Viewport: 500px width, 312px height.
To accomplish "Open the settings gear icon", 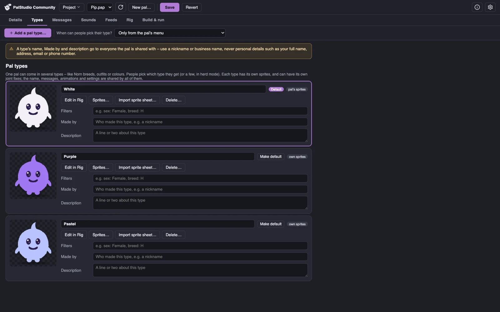I will pos(490,7).
